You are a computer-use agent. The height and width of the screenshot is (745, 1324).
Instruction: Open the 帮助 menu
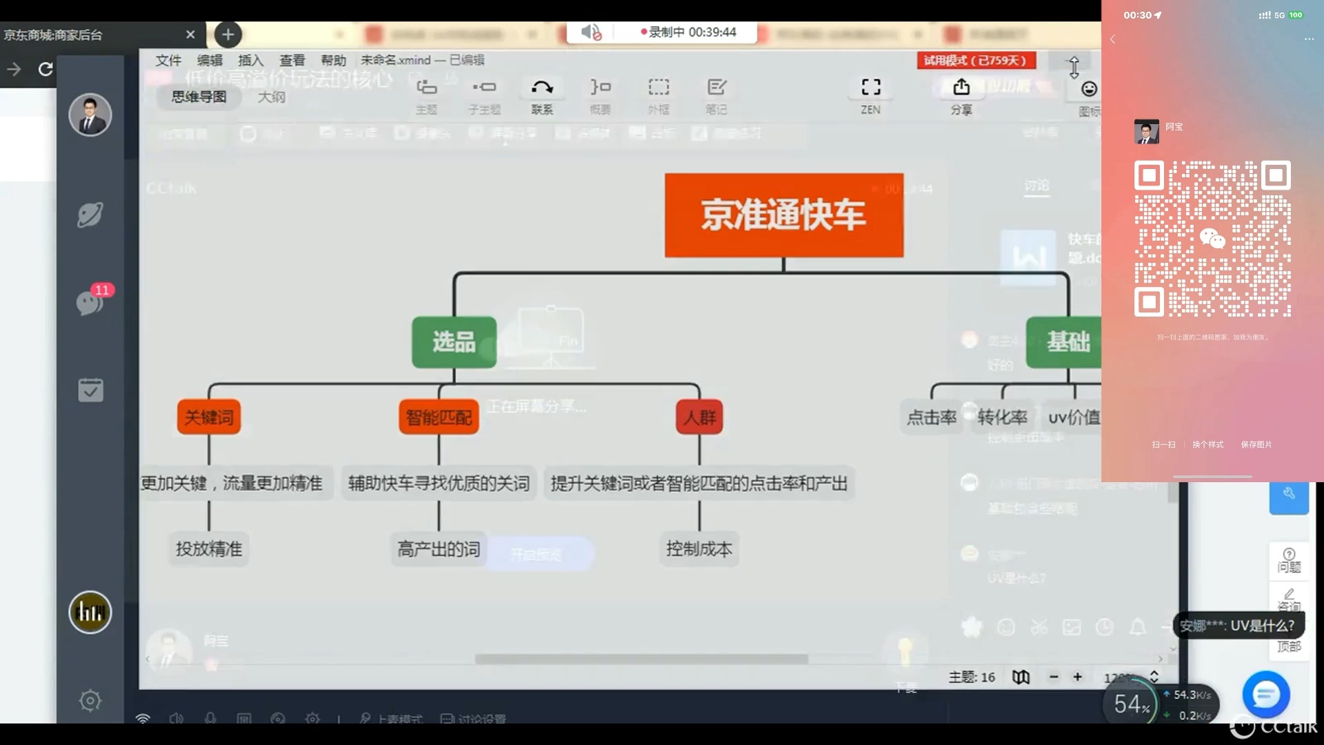(x=334, y=60)
